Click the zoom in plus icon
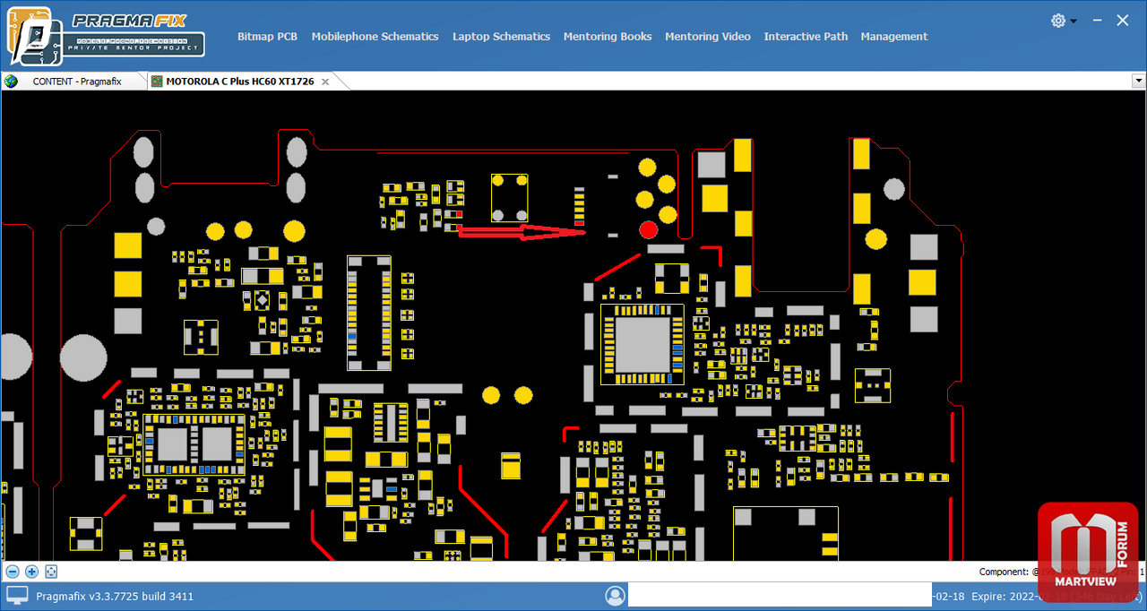The height and width of the screenshot is (611, 1147). [32, 572]
